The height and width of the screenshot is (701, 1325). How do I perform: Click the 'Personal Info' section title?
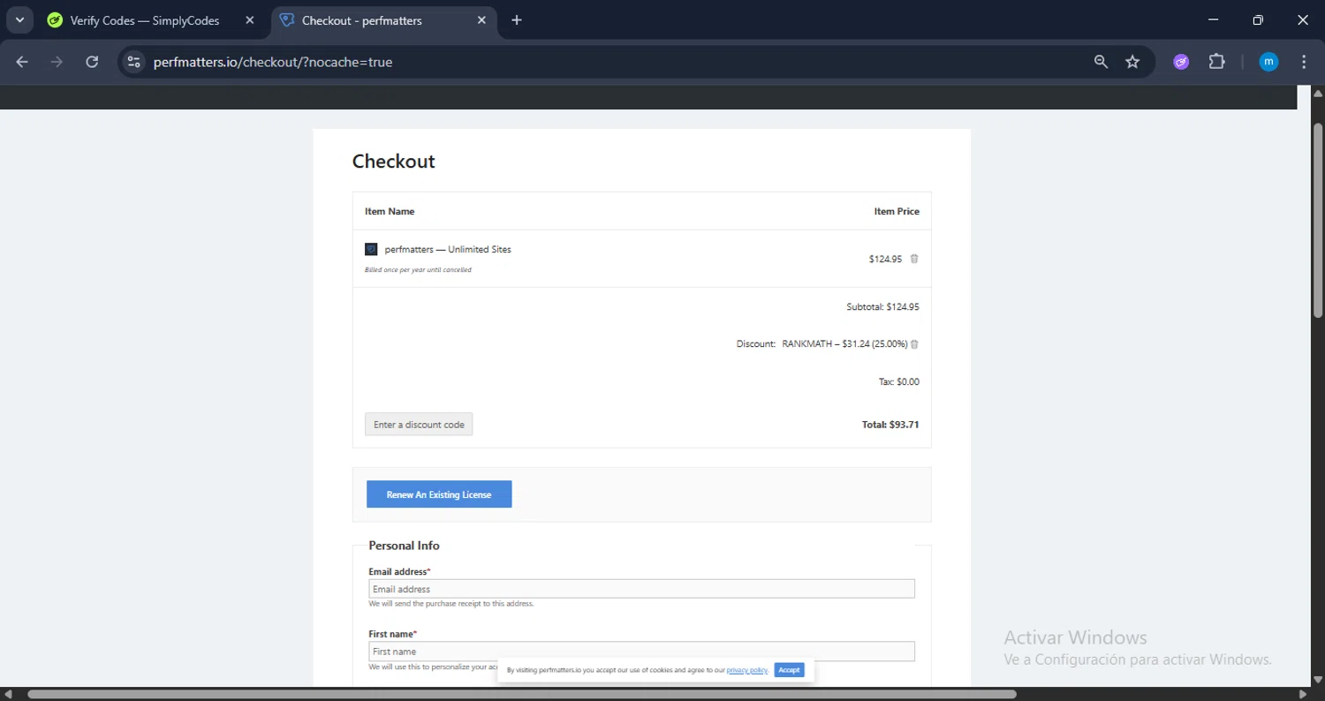[x=404, y=546]
